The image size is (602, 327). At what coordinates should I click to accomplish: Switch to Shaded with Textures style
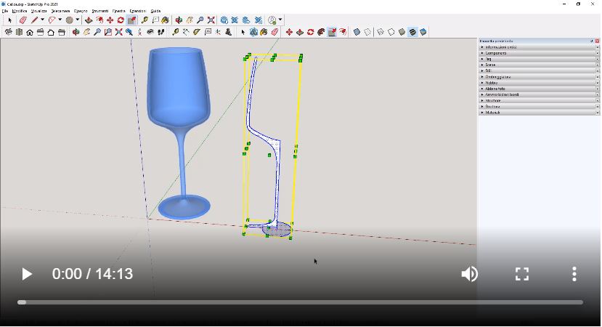(412, 32)
